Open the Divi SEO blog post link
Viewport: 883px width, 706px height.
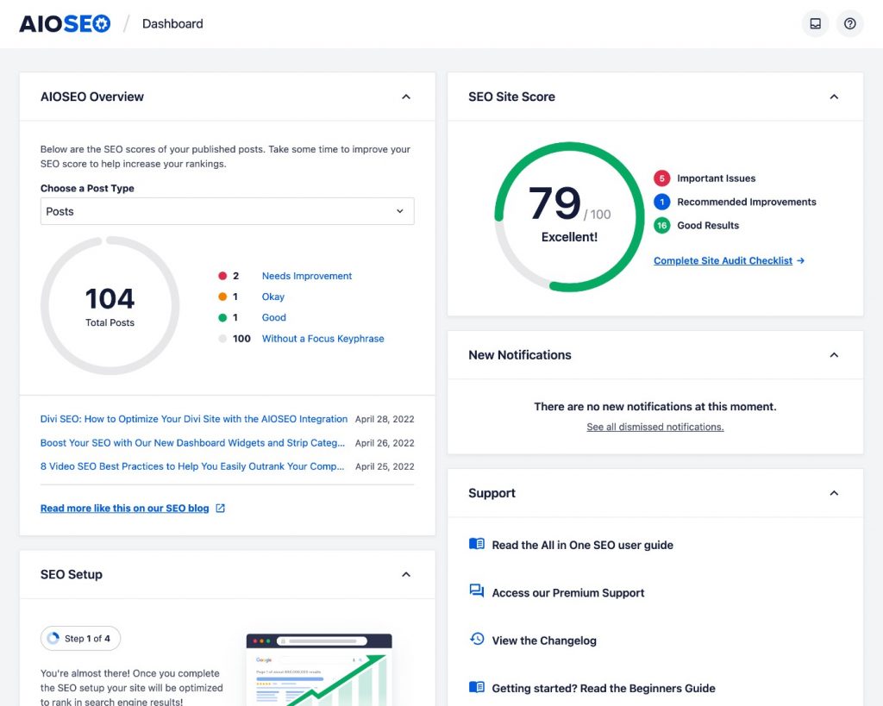click(194, 419)
